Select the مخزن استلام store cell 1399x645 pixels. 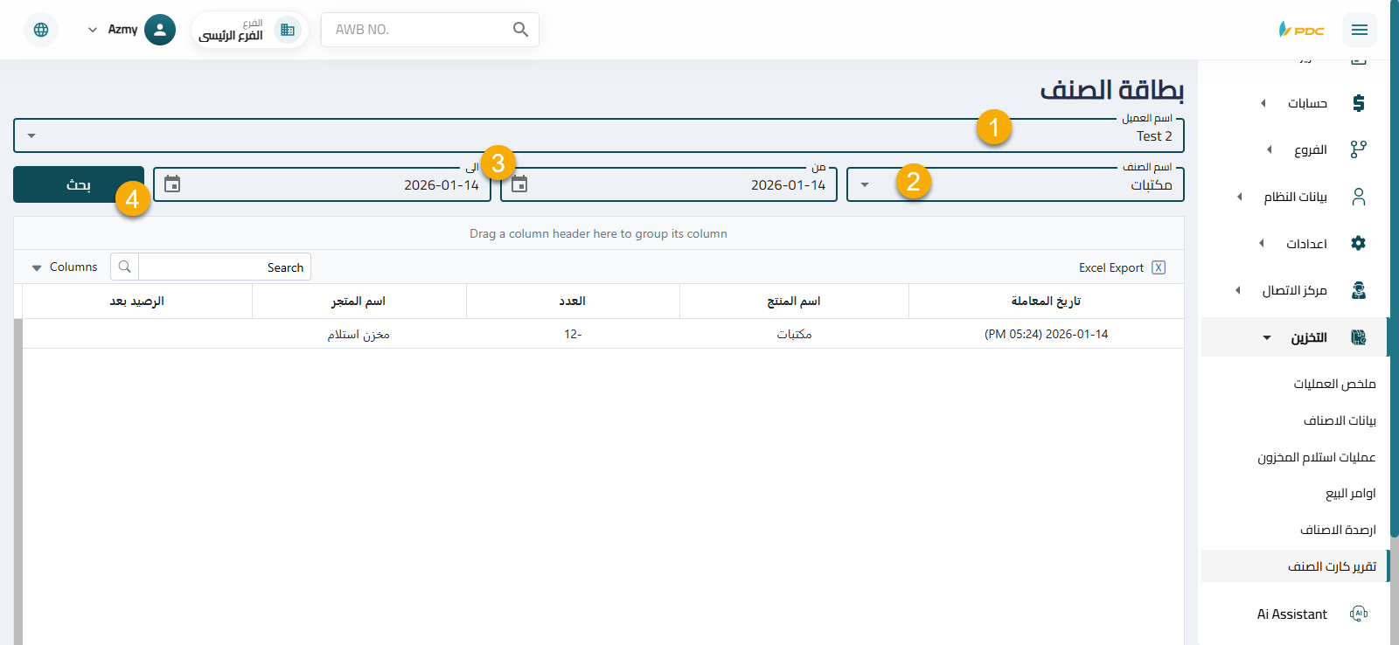click(358, 334)
